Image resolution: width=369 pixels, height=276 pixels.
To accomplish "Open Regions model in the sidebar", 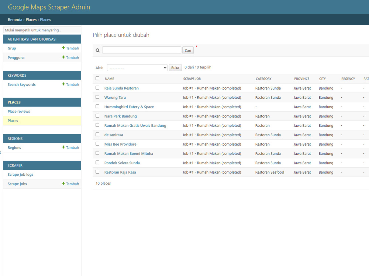I will pos(14,148).
